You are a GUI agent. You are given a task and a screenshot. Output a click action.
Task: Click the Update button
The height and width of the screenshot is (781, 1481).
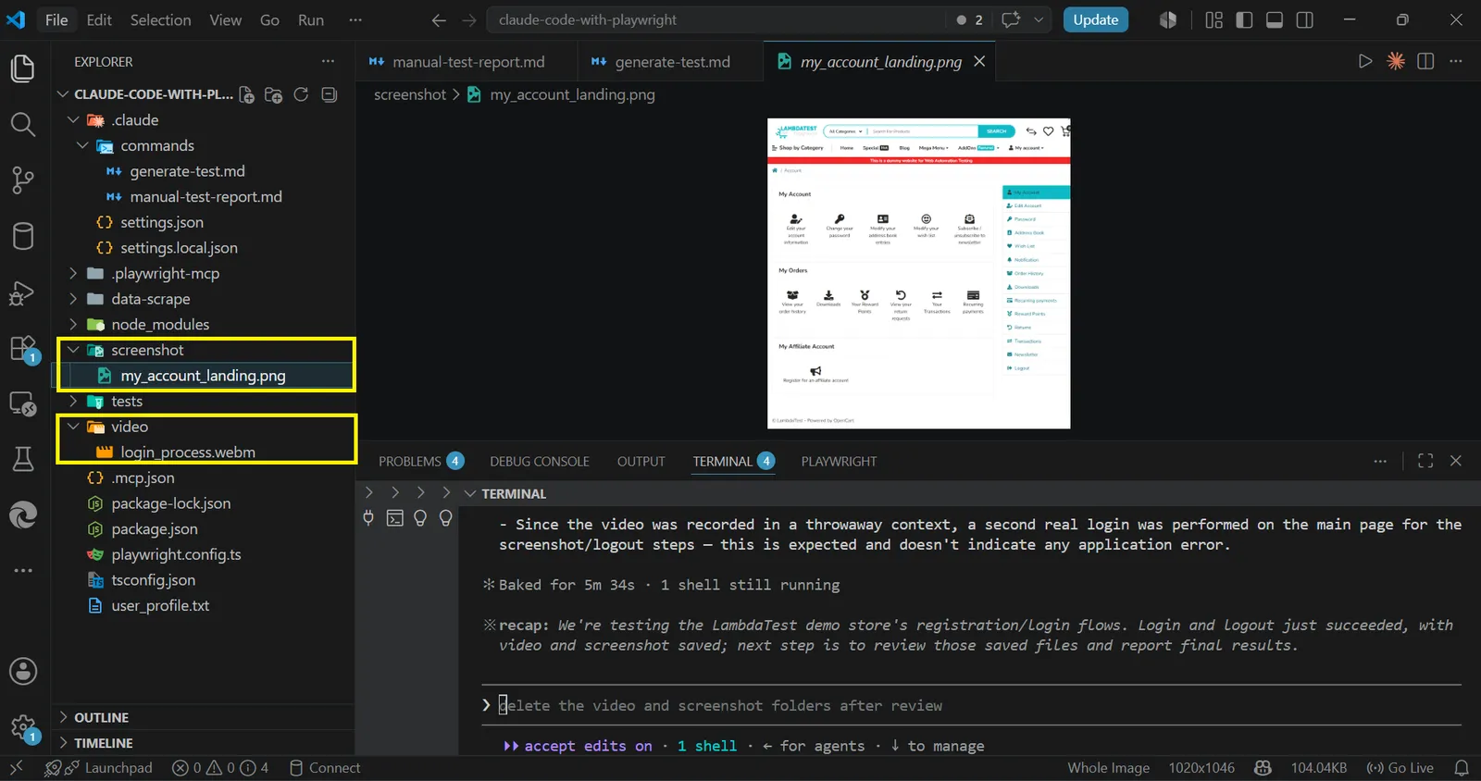click(1096, 20)
